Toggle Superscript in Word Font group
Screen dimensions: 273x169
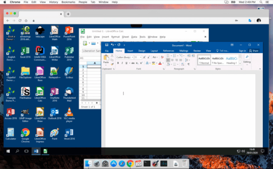pos(142,63)
